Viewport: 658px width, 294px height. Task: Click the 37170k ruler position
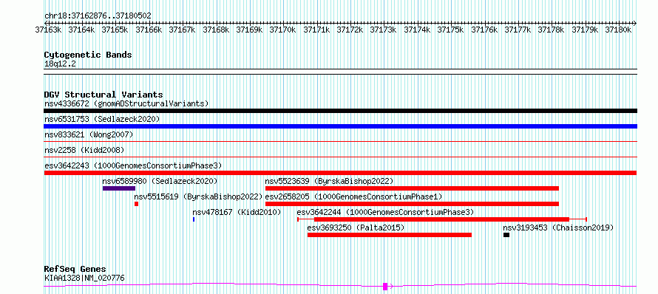(283, 30)
